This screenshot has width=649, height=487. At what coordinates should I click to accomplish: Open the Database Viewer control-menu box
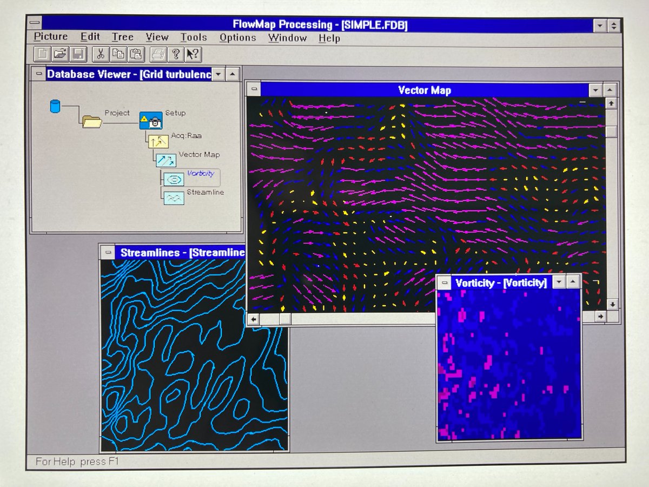[x=39, y=74]
